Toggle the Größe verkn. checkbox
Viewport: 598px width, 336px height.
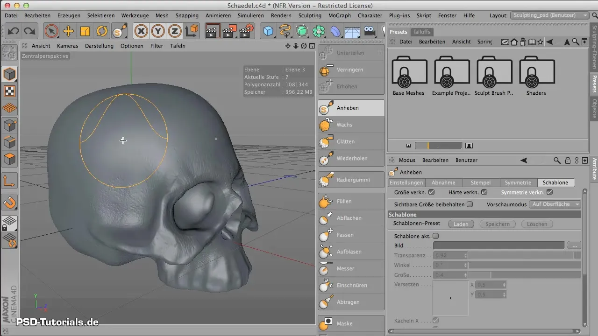tap(432, 192)
